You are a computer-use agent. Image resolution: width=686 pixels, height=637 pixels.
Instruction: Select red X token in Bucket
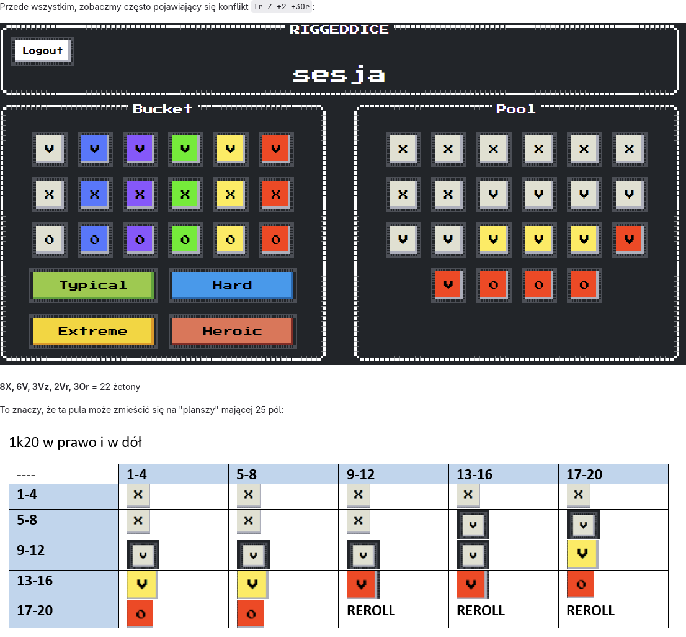pyautogui.click(x=276, y=194)
